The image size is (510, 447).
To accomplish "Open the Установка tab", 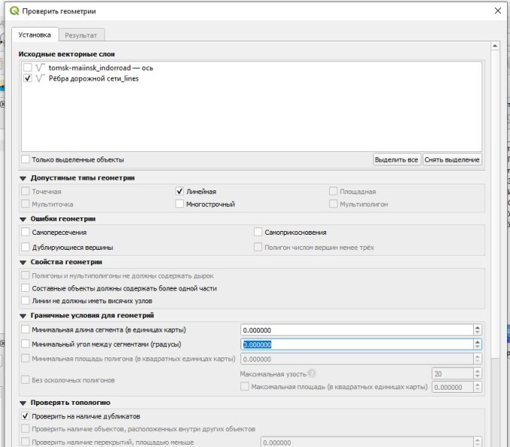I will 35,35.
